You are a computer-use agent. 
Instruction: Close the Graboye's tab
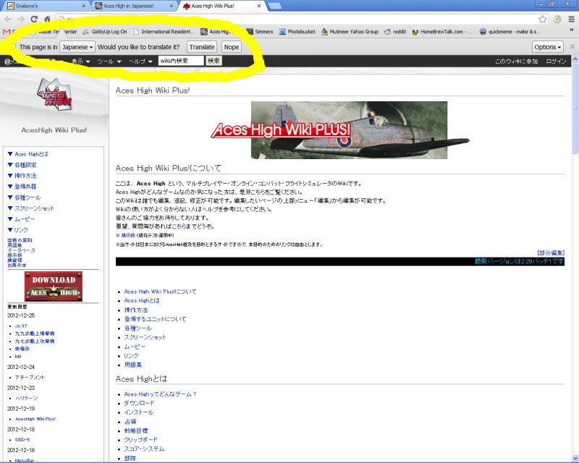click(83, 6)
